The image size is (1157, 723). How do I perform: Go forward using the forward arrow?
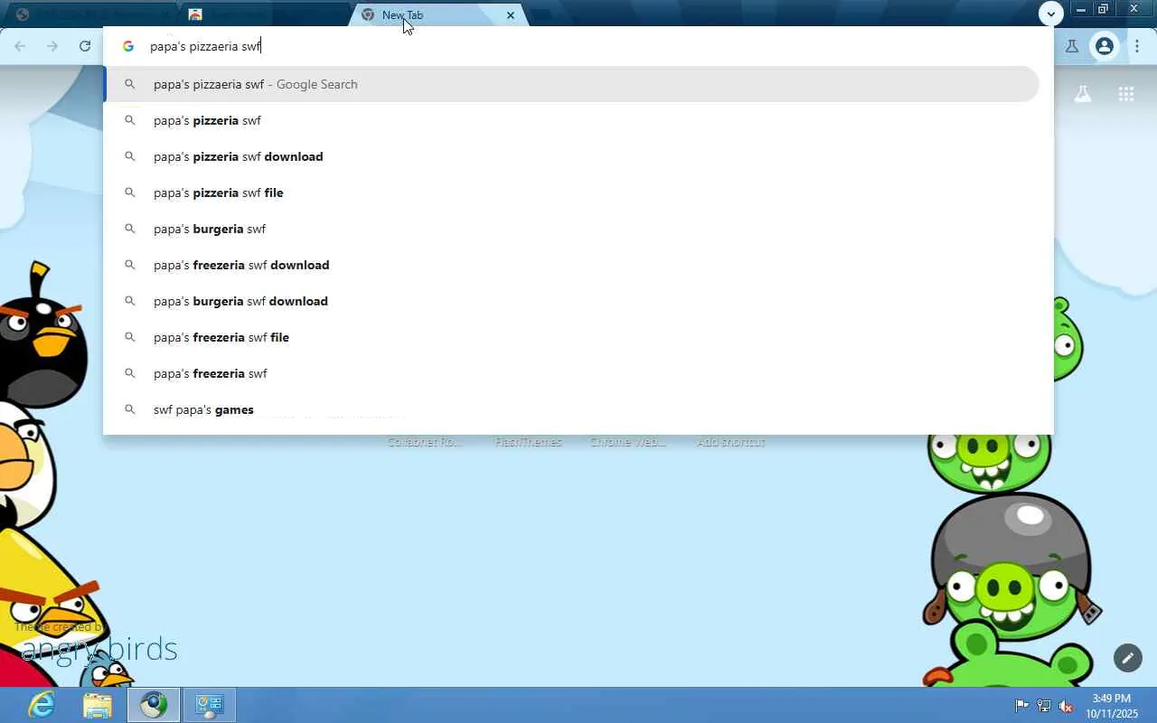(x=52, y=46)
